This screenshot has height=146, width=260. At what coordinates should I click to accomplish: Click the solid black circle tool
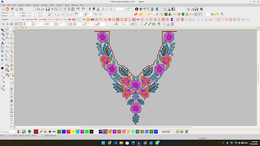click(x=2, y=68)
